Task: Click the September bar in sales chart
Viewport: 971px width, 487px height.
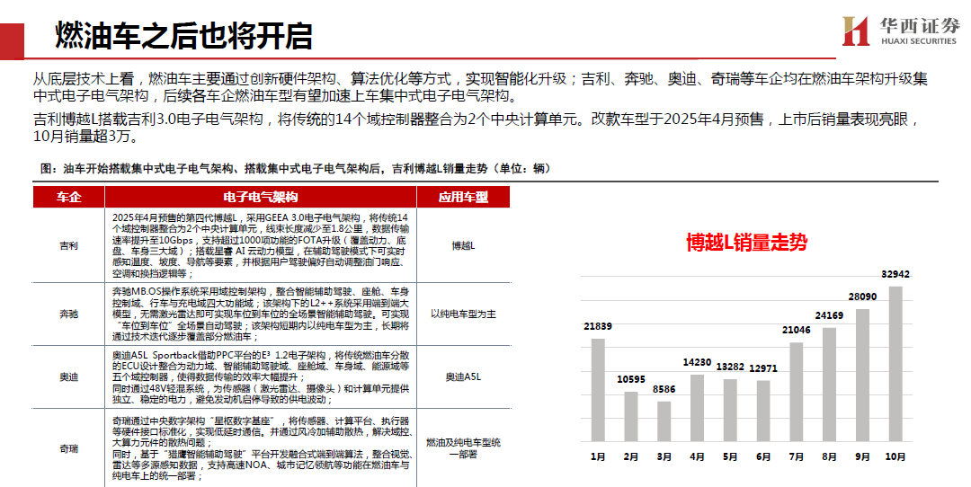Action: (862, 375)
